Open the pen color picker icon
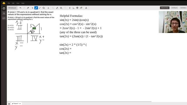Image resolution: width=187 pixels, height=105 pixels. point(57,8)
